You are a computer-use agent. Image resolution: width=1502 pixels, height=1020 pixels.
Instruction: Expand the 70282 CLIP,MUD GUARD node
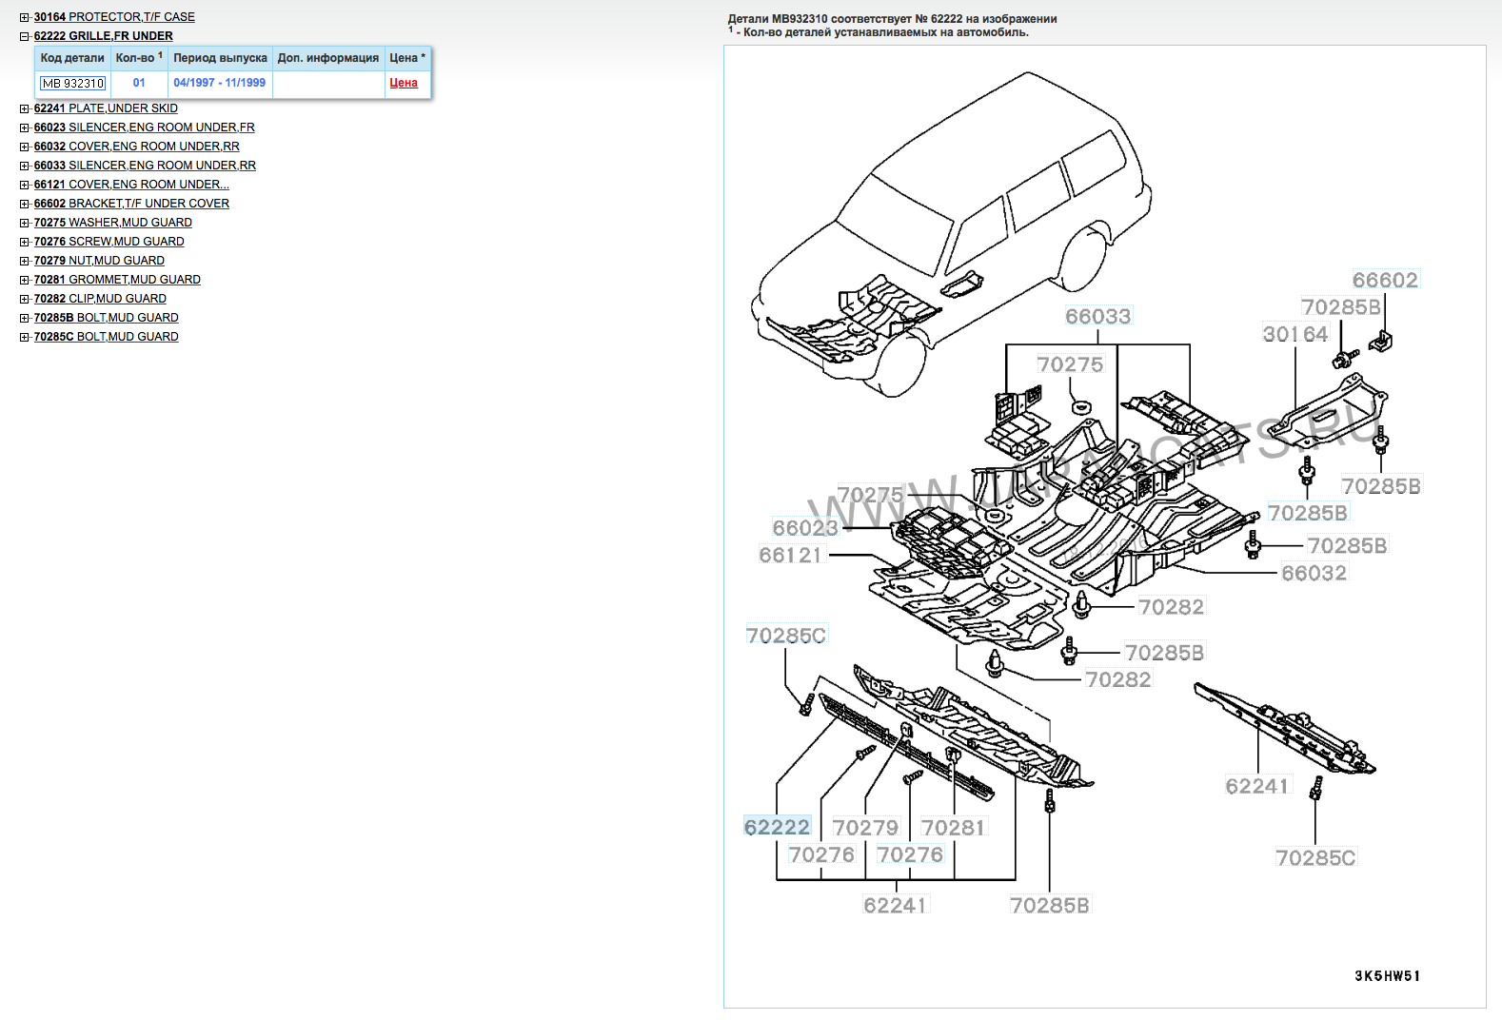[x=25, y=299]
